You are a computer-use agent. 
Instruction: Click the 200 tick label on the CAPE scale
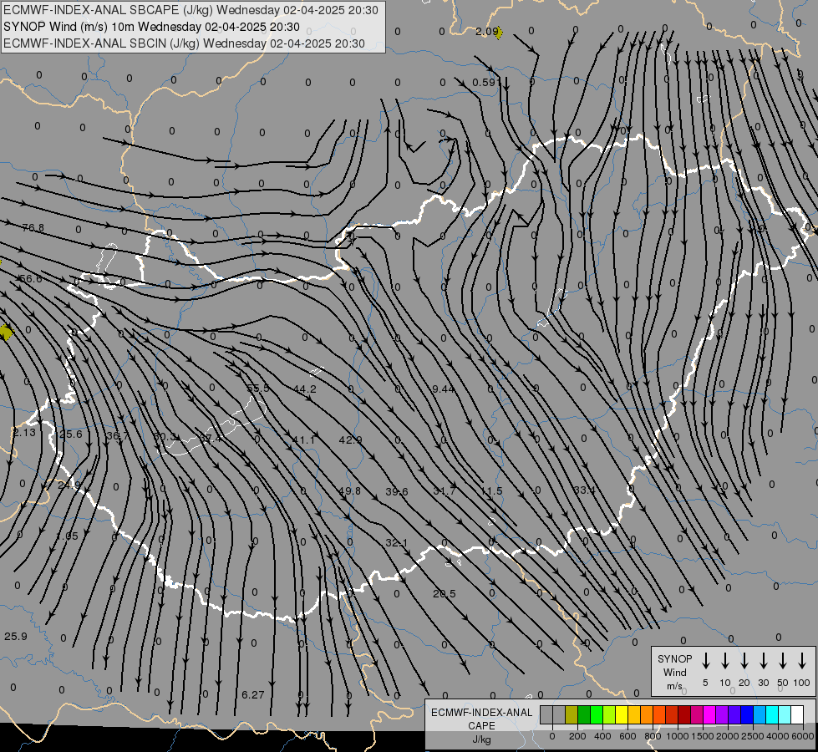(577, 736)
